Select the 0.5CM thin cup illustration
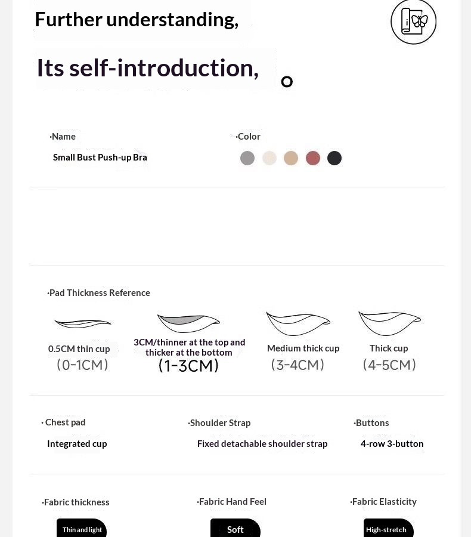The image size is (471, 537). pos(82,323)
